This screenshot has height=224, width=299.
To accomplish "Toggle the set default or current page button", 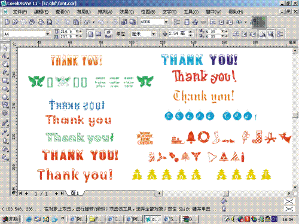I will 108,34.
